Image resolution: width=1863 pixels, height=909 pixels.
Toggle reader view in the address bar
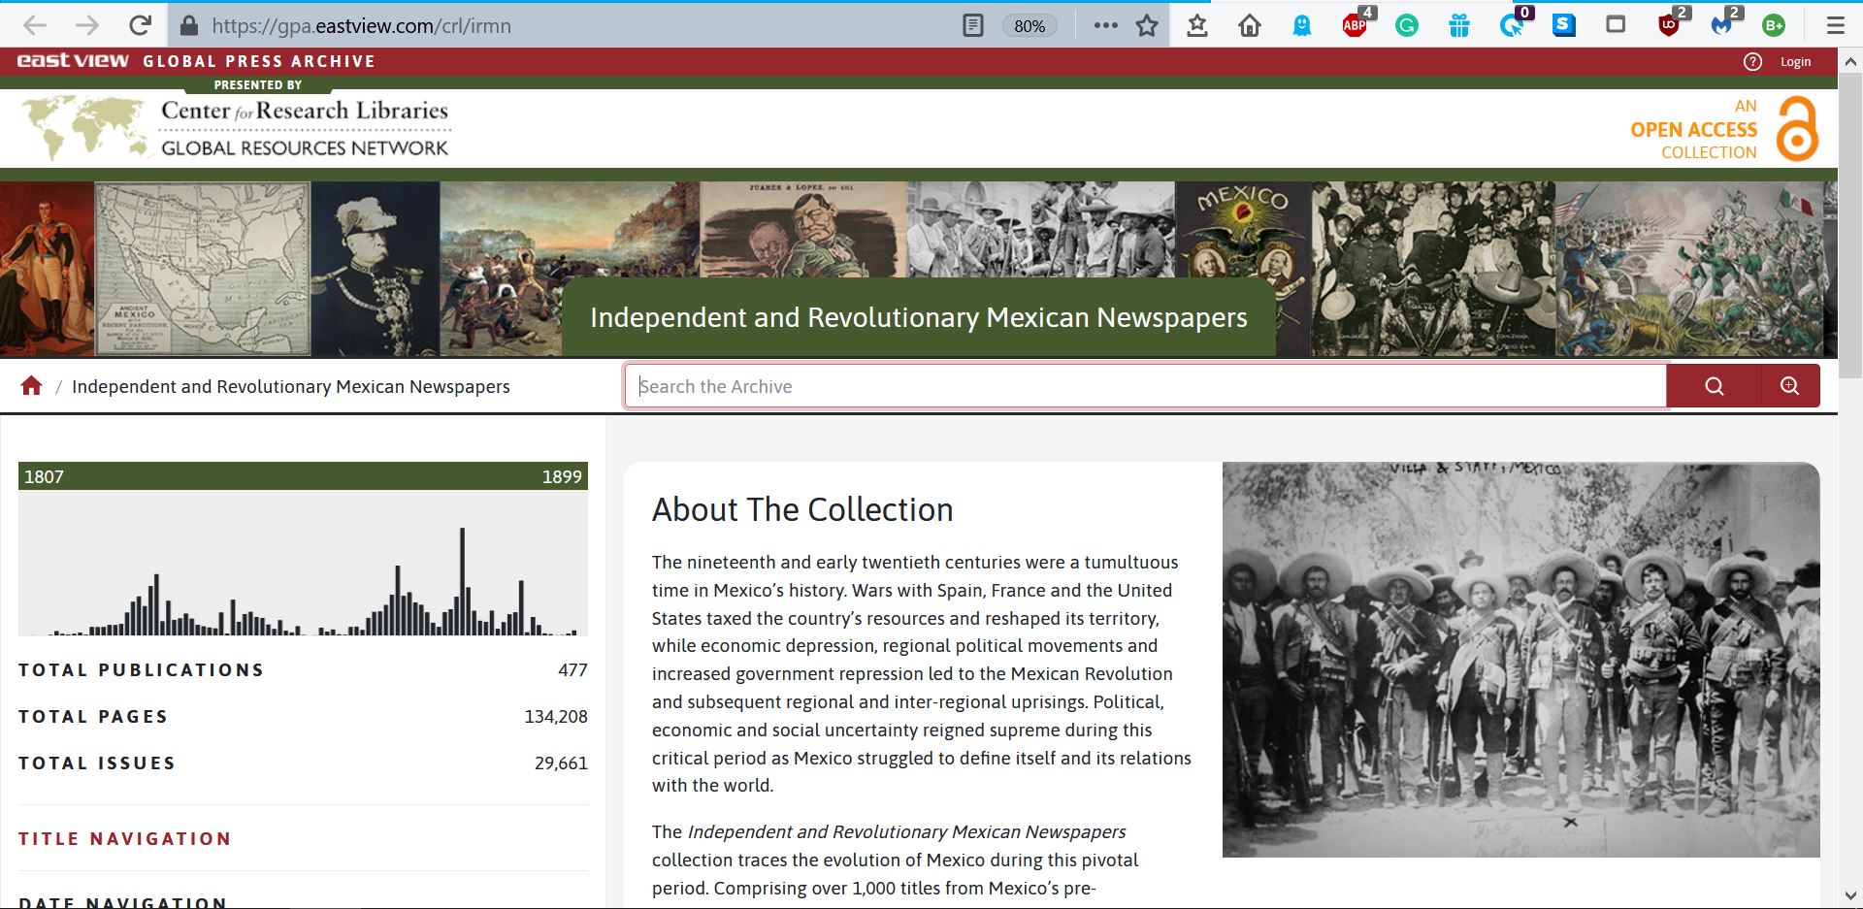pos(972,25)
